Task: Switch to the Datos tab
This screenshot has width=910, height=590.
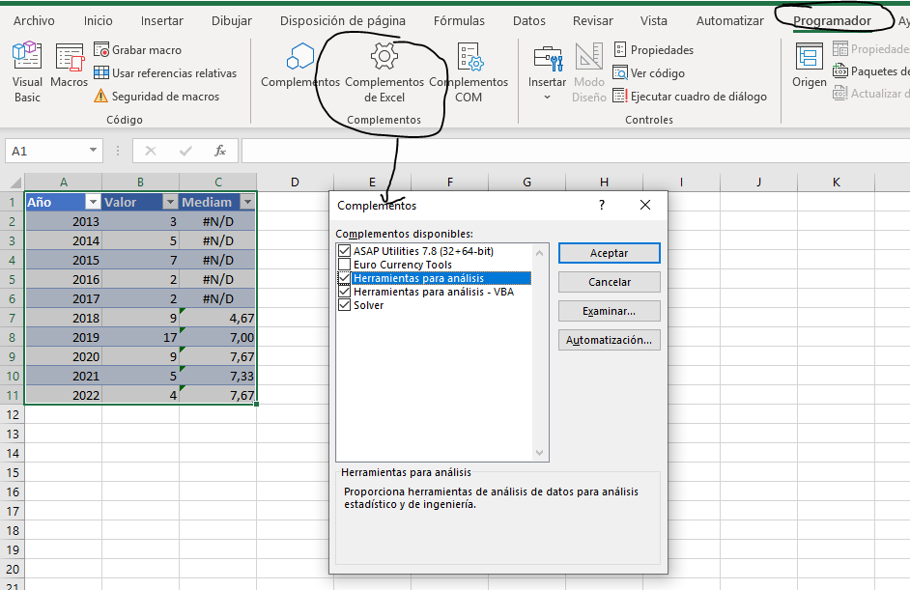Action: click(x=528, y=21)
